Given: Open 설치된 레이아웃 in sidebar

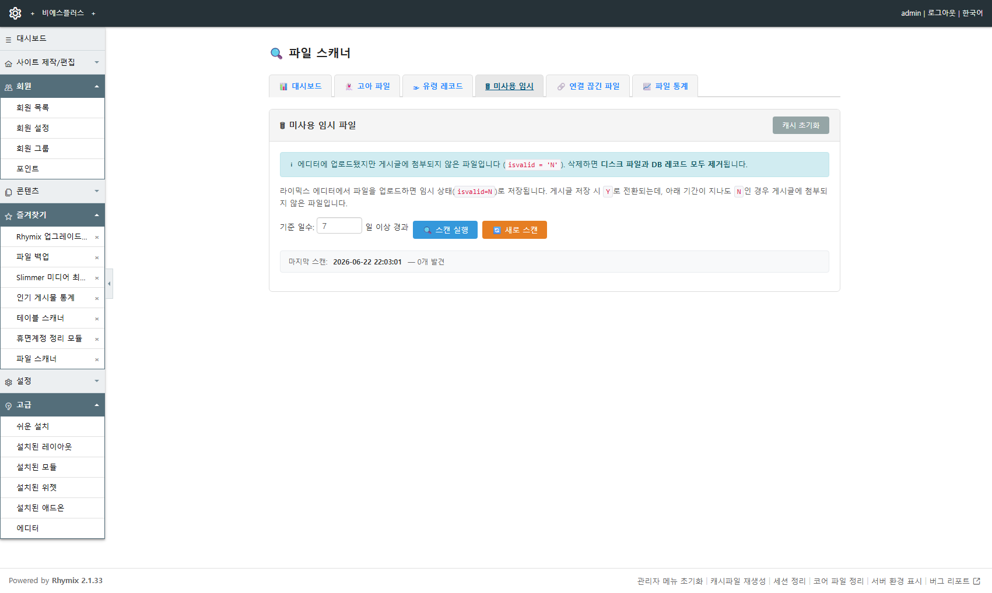Looking at the screenshot, I should (52, 447).
